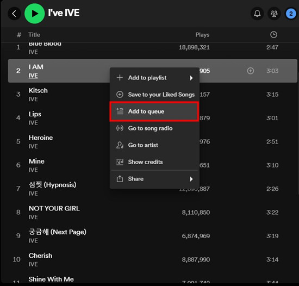
Task: Select Go to song radio
Action: click(x=154, y=128)
